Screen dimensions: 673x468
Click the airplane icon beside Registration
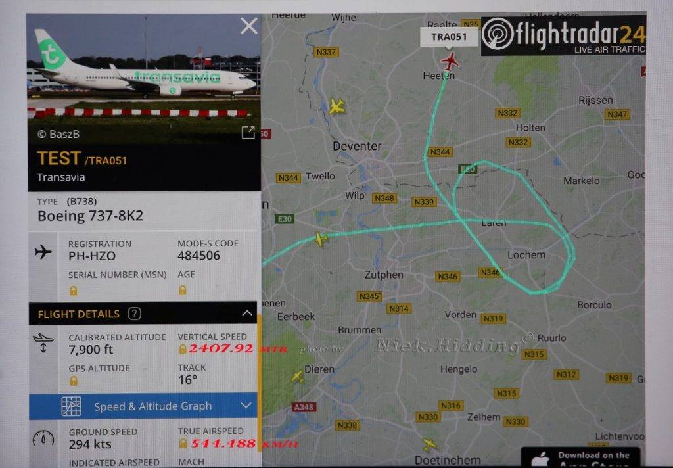[43, 252]
